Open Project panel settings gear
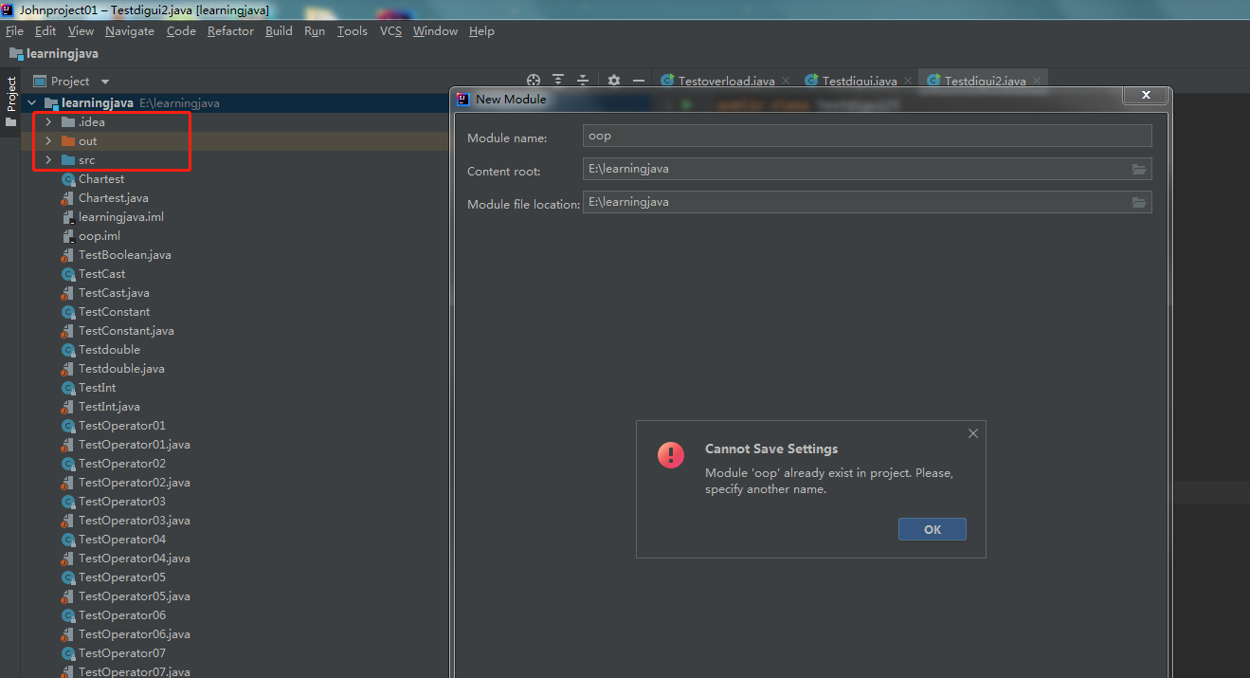Viewport: 1250px width, 678px height. pyautogui.click(x=614, y=81)
